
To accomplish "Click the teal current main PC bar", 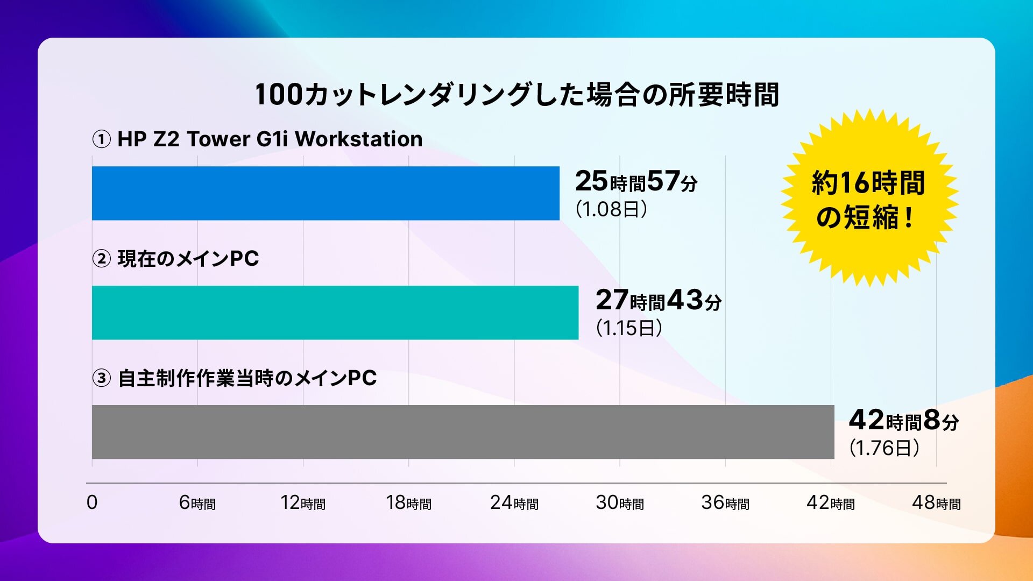I will pos(335,313).
